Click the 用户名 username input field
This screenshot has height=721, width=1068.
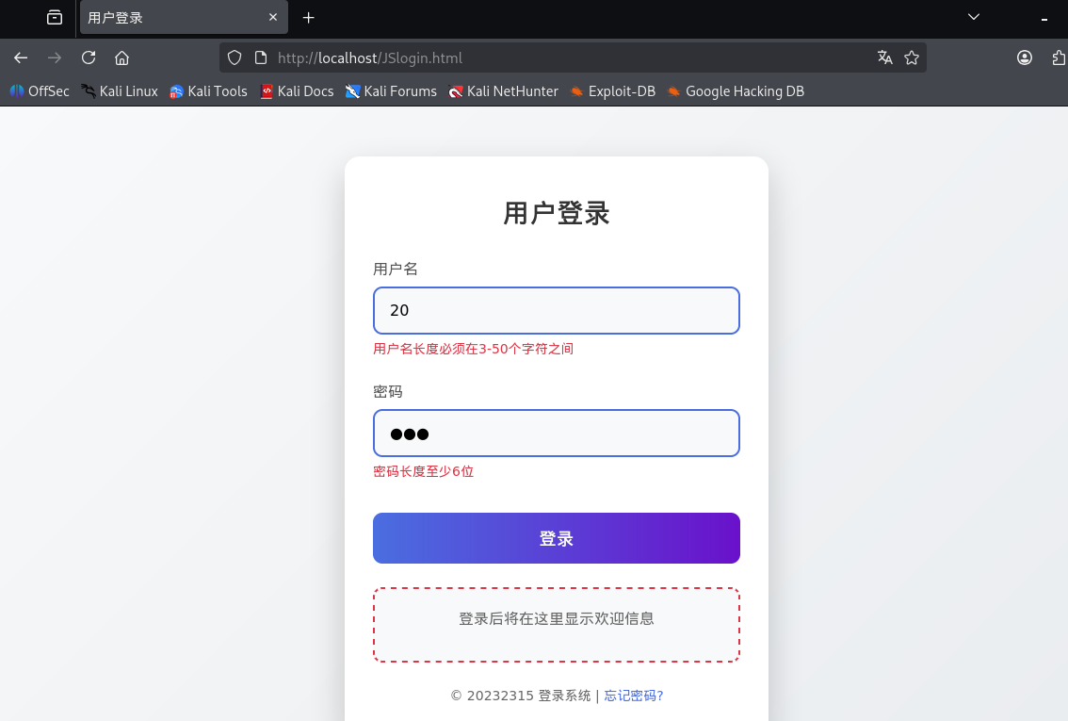557,311
